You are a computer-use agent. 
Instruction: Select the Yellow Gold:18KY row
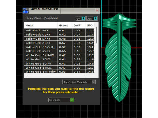(x=59, y=43)
